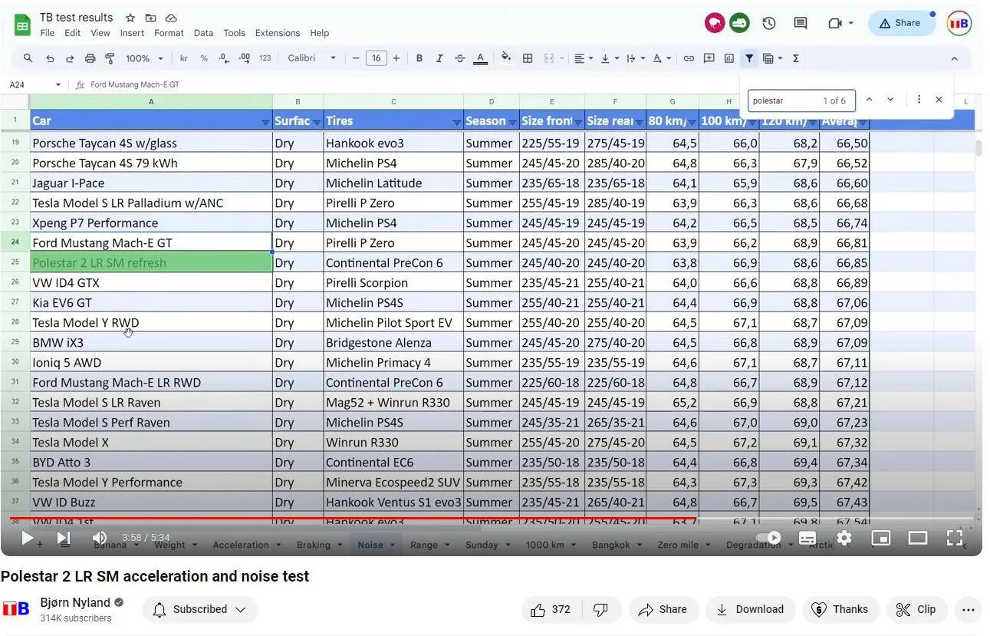This screenshot has height=636, width=990.
Task: Open the Season column filter dropdown
Action: 511,122
